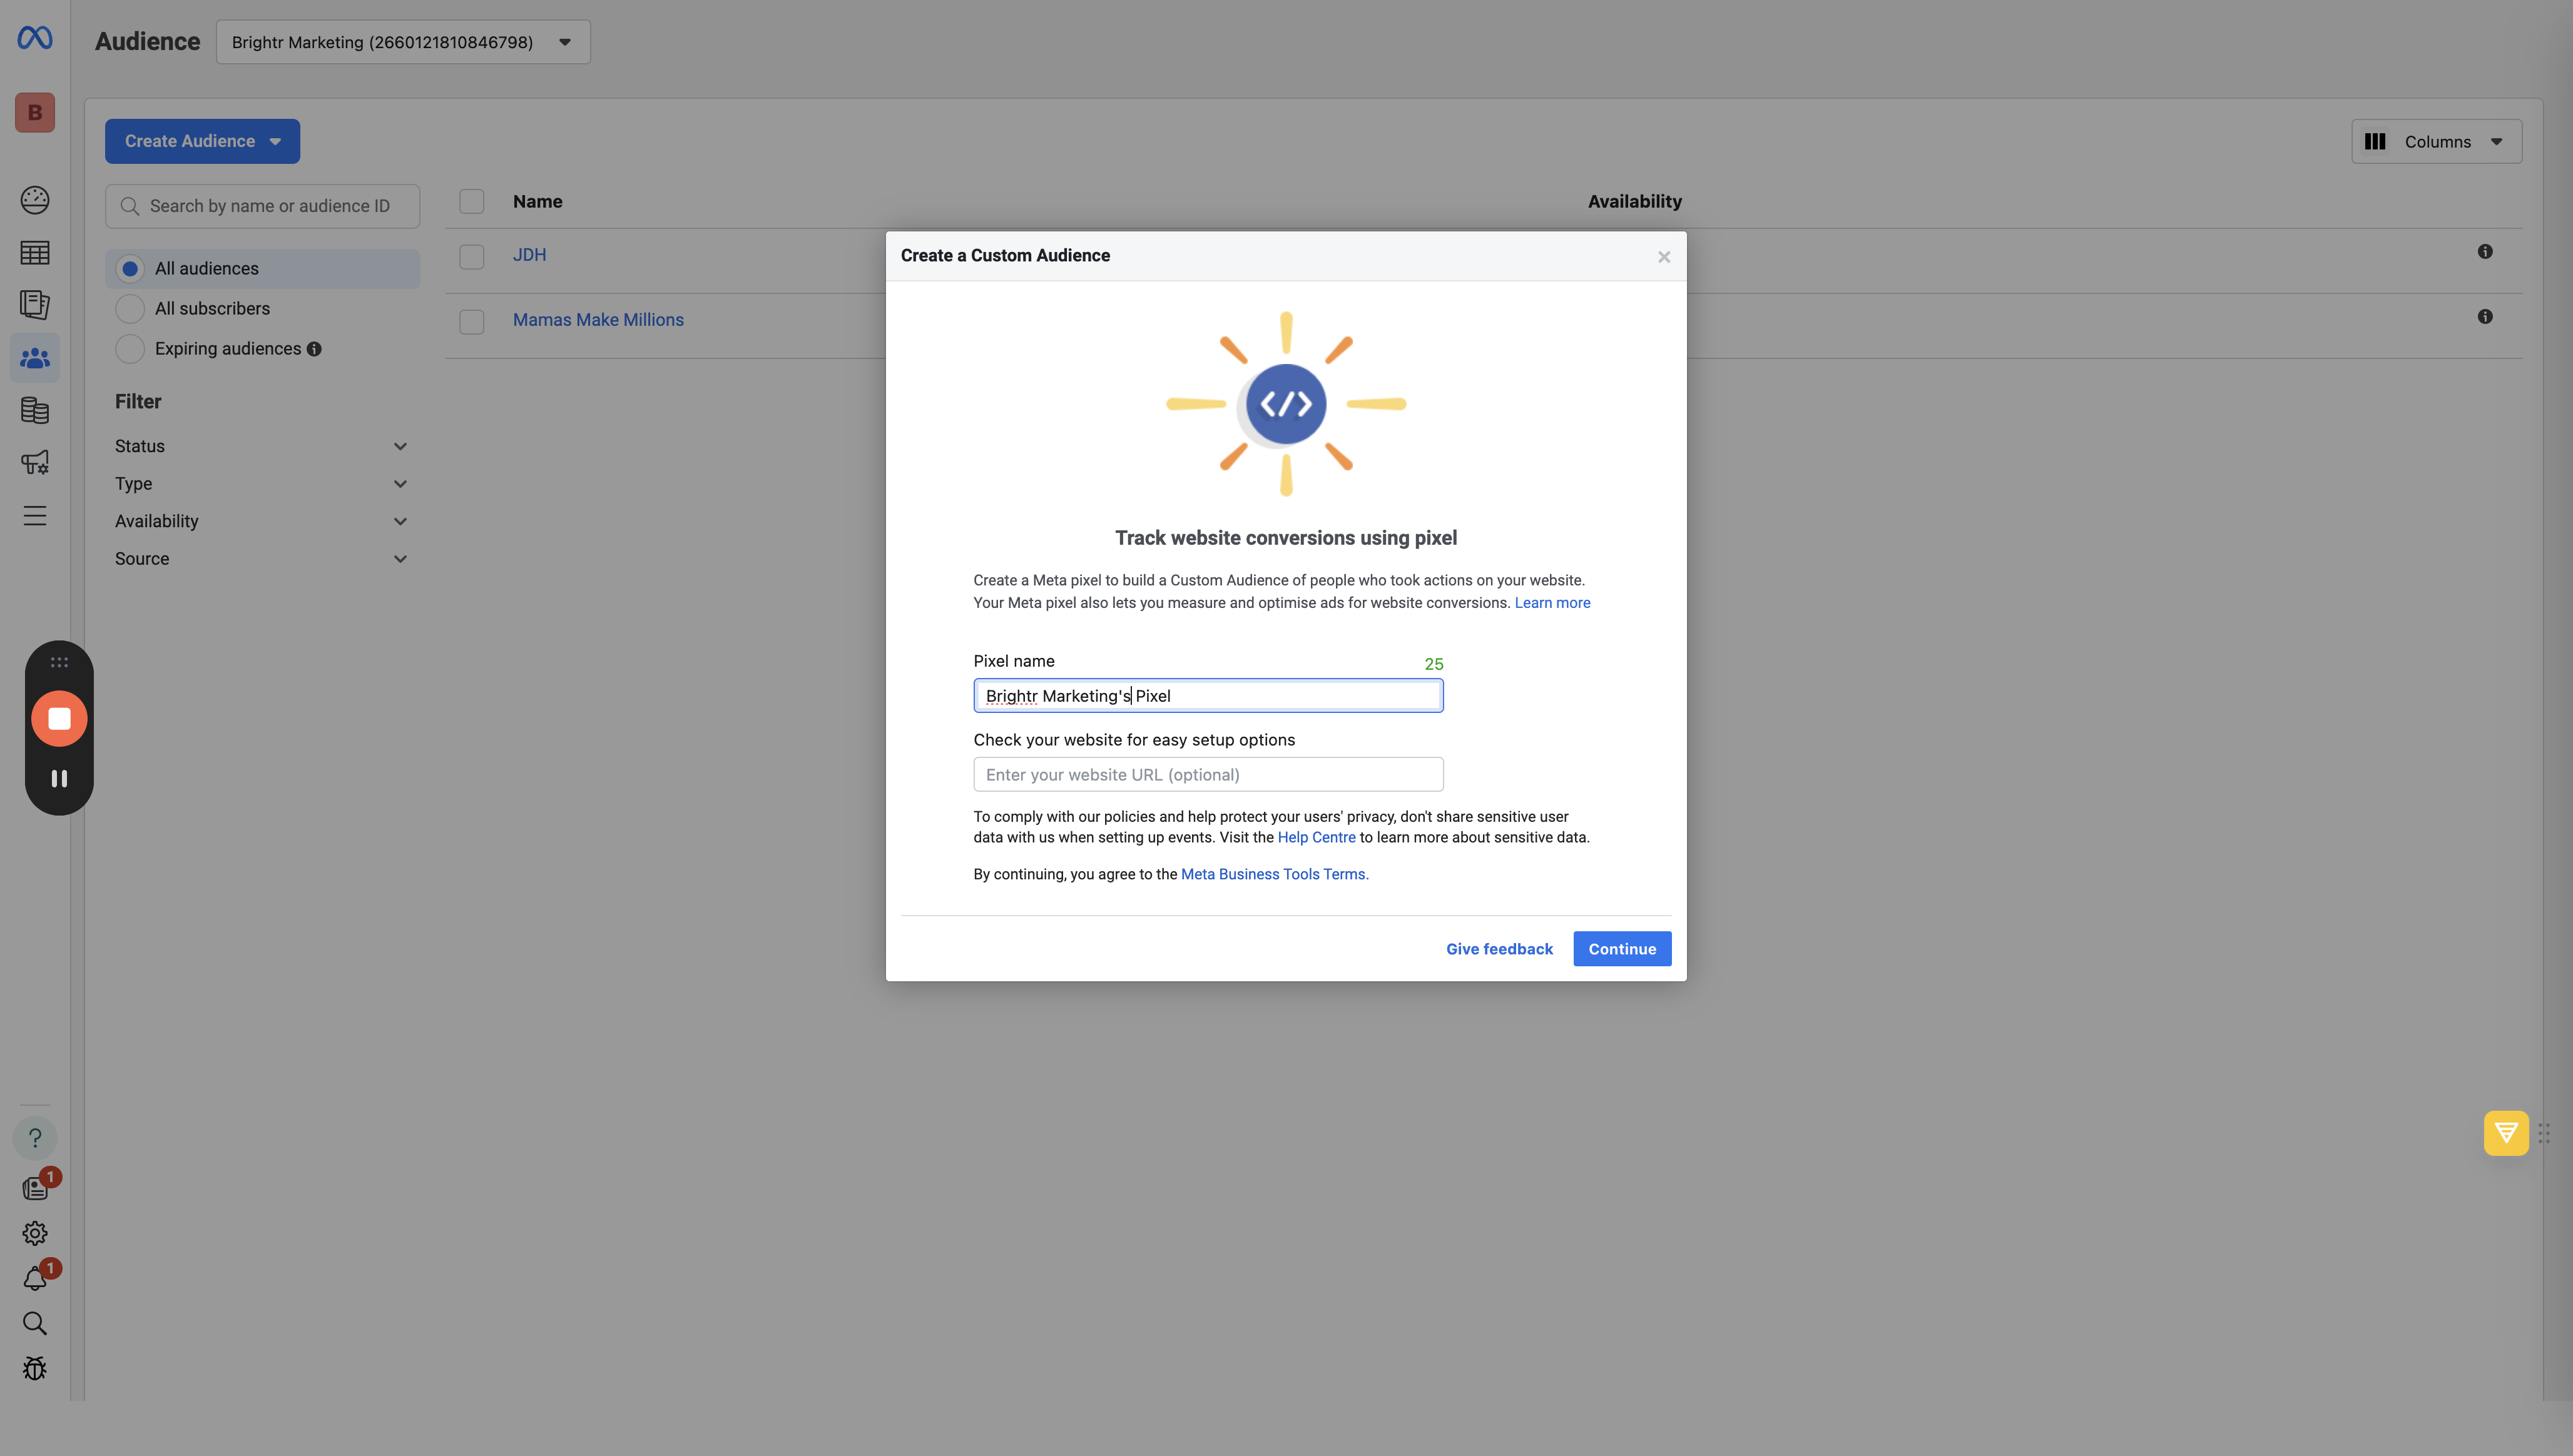This screenshot has width=2573, height=1456.
Task: Select the All audiences radio button
Action: (130, 269)
